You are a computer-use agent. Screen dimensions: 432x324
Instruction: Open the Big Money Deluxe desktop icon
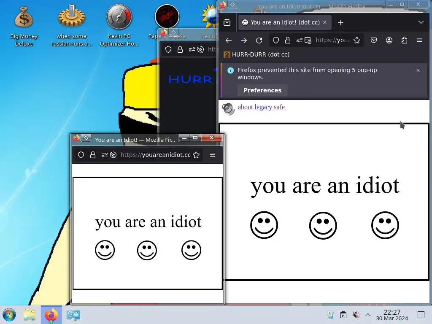coord(24,26)
